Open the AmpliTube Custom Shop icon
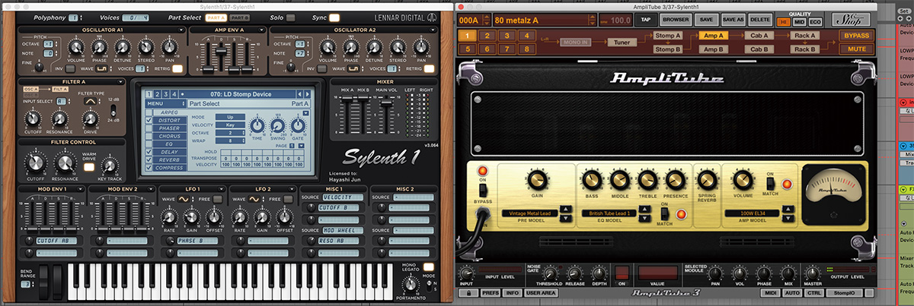 [850, 18]
